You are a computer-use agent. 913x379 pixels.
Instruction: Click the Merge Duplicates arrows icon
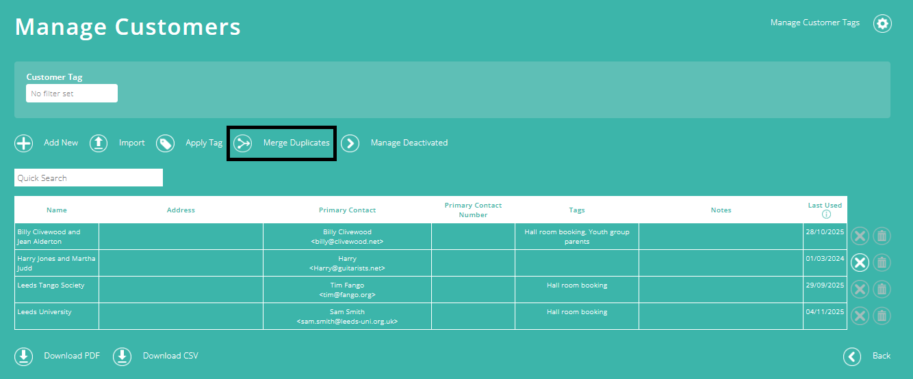point(243,143)
